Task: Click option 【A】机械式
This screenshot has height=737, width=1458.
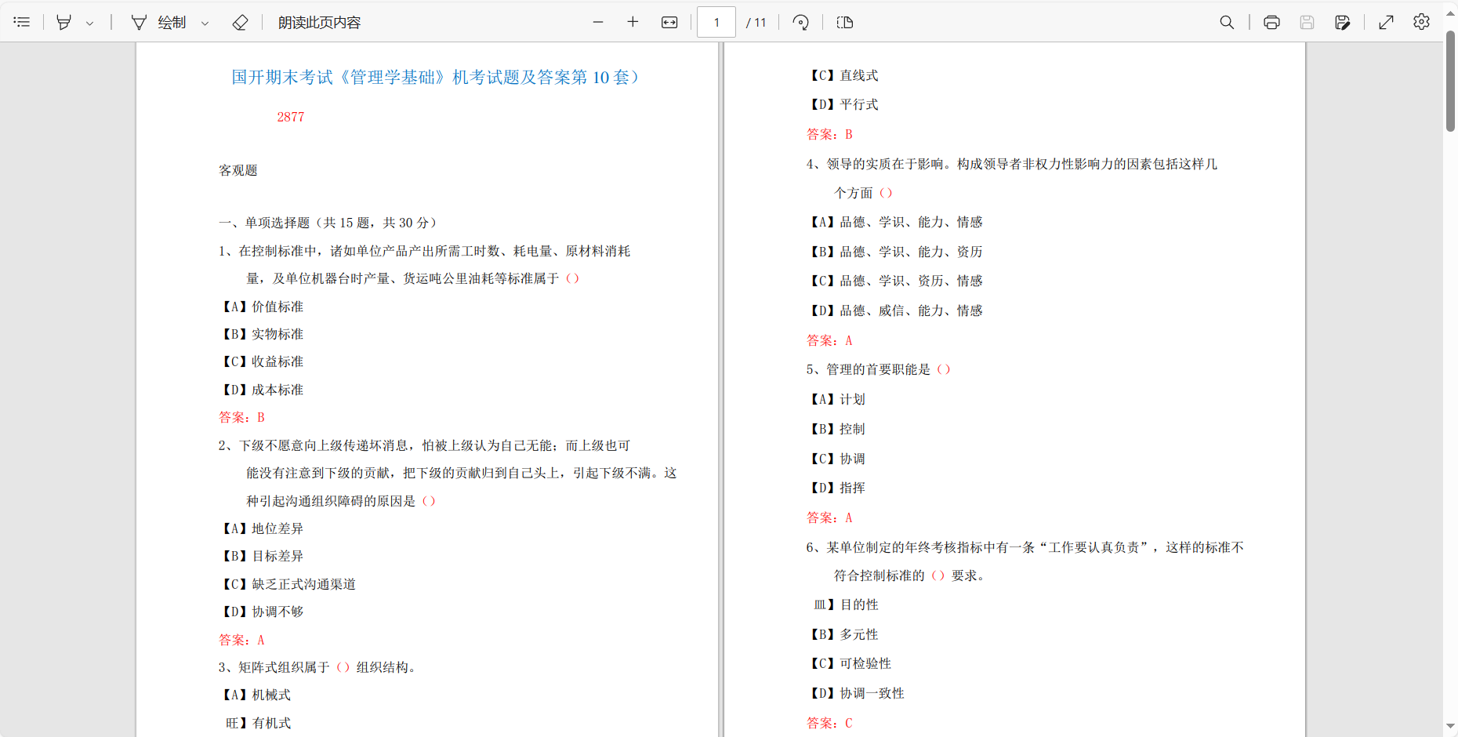Action: click(256, 695)
